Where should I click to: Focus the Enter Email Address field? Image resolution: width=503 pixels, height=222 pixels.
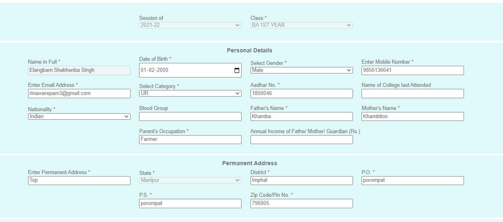tap(79, 93)
